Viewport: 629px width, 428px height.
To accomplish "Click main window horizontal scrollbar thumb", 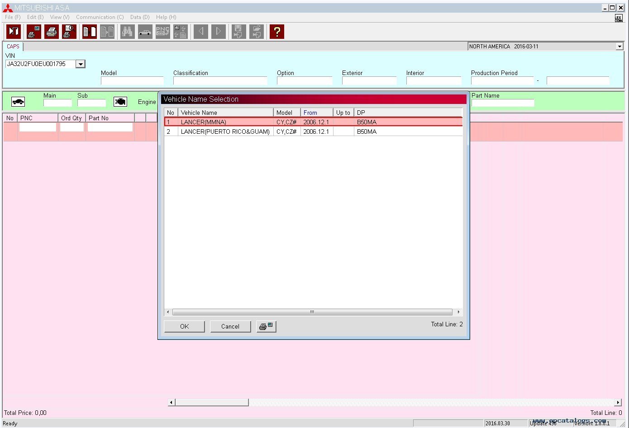I will click(212, 402).
